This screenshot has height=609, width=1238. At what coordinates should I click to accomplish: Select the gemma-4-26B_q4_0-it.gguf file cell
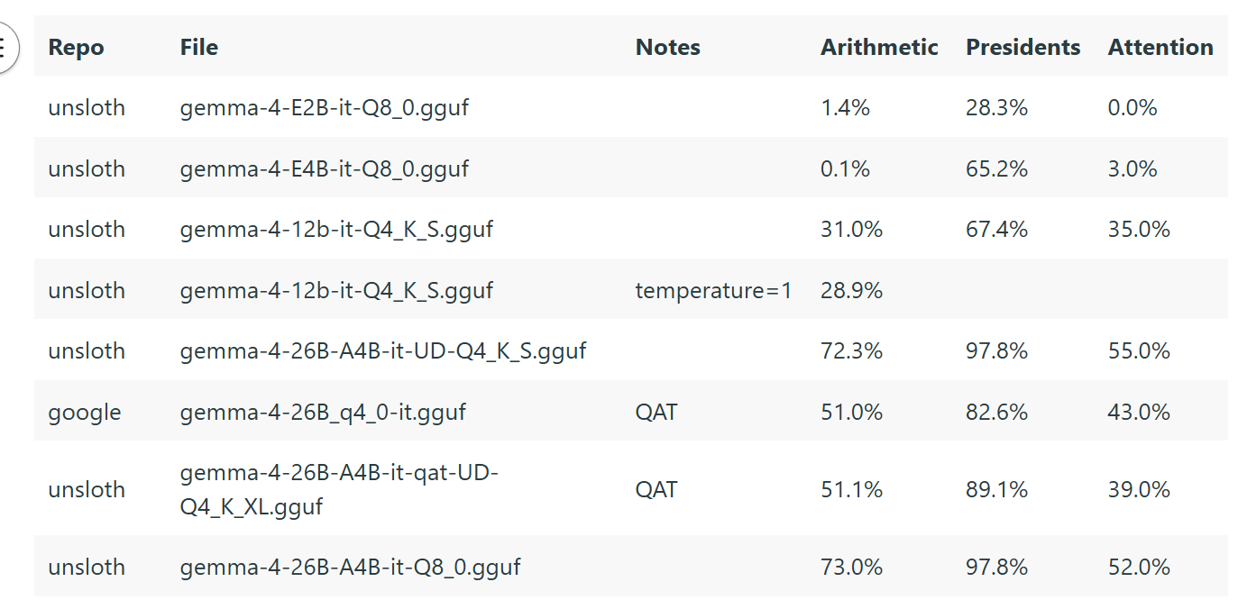[x=323, y=413]
